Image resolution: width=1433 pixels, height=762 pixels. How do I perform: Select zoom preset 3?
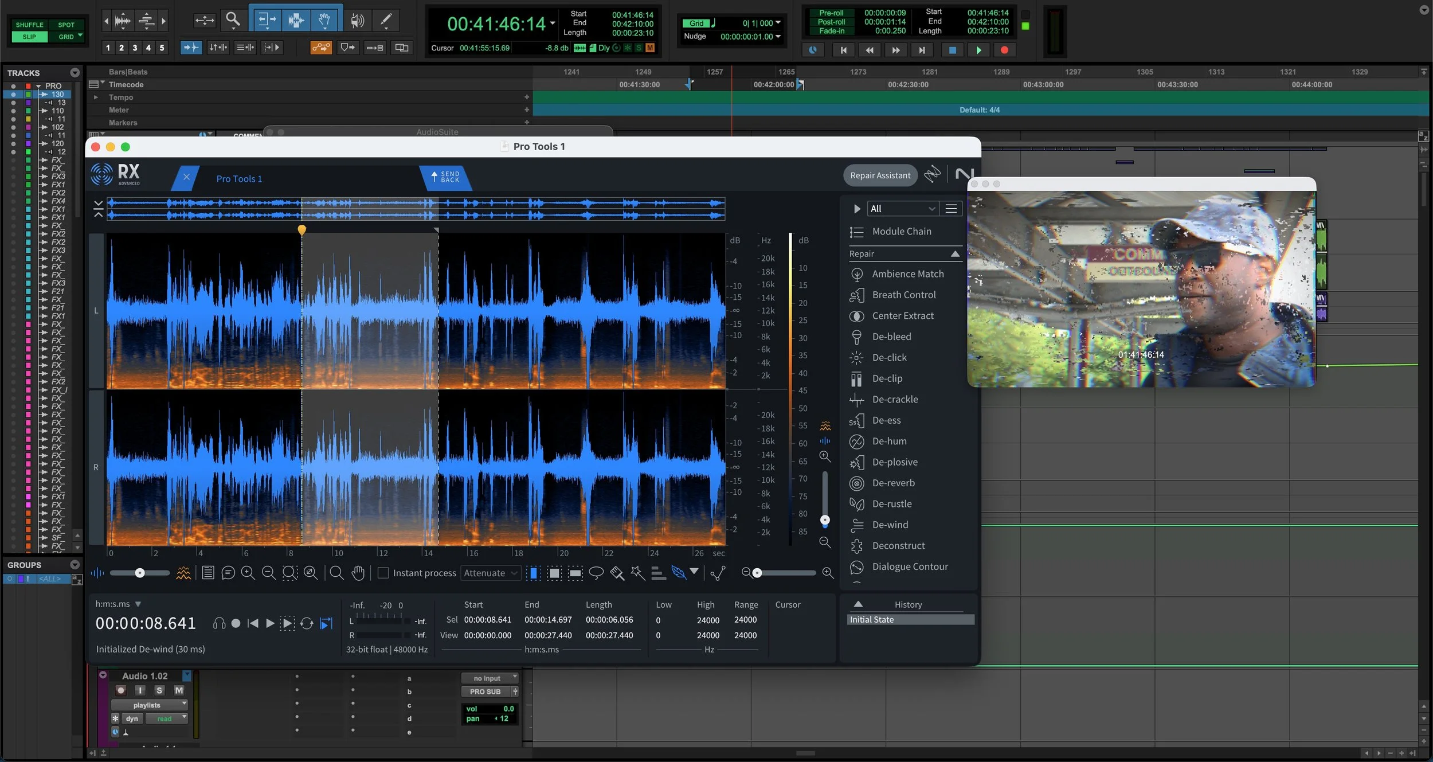tap(135, 48)
